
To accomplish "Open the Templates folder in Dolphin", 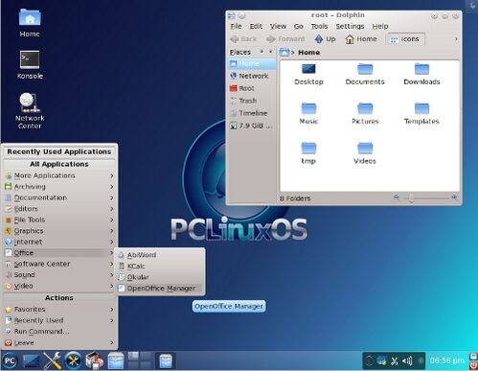I will [x=421, y=113].
